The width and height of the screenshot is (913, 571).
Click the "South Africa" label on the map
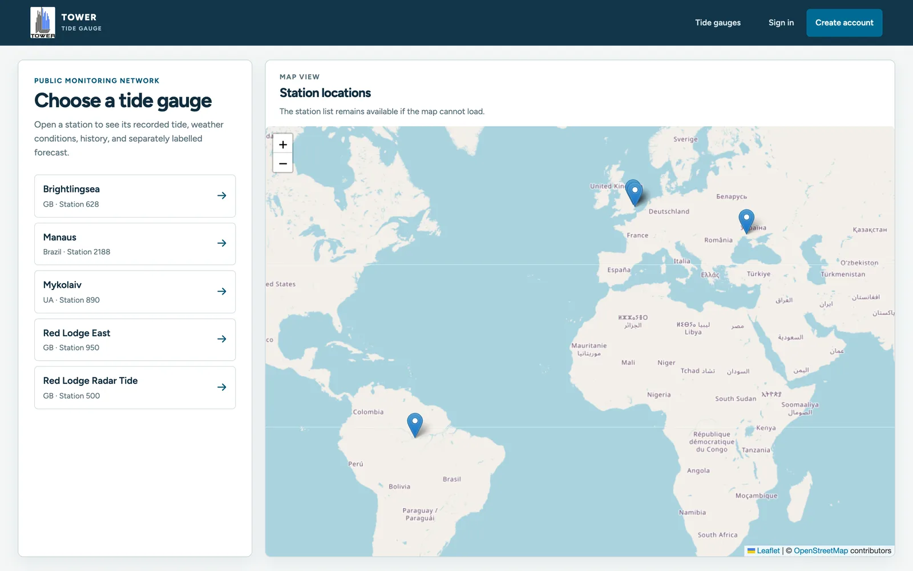point(717,535)
